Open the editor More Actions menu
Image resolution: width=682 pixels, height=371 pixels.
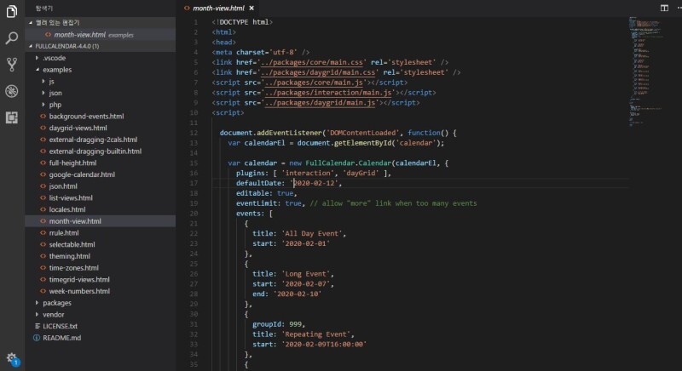[679, 8]
